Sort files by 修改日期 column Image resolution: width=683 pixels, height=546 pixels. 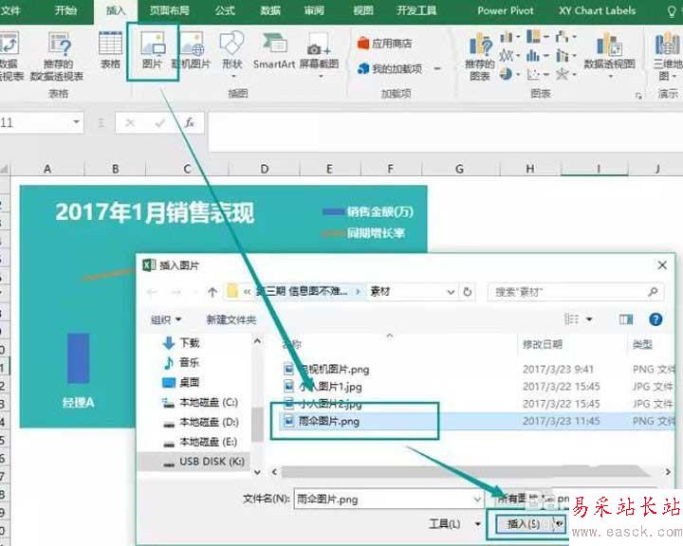543,345
